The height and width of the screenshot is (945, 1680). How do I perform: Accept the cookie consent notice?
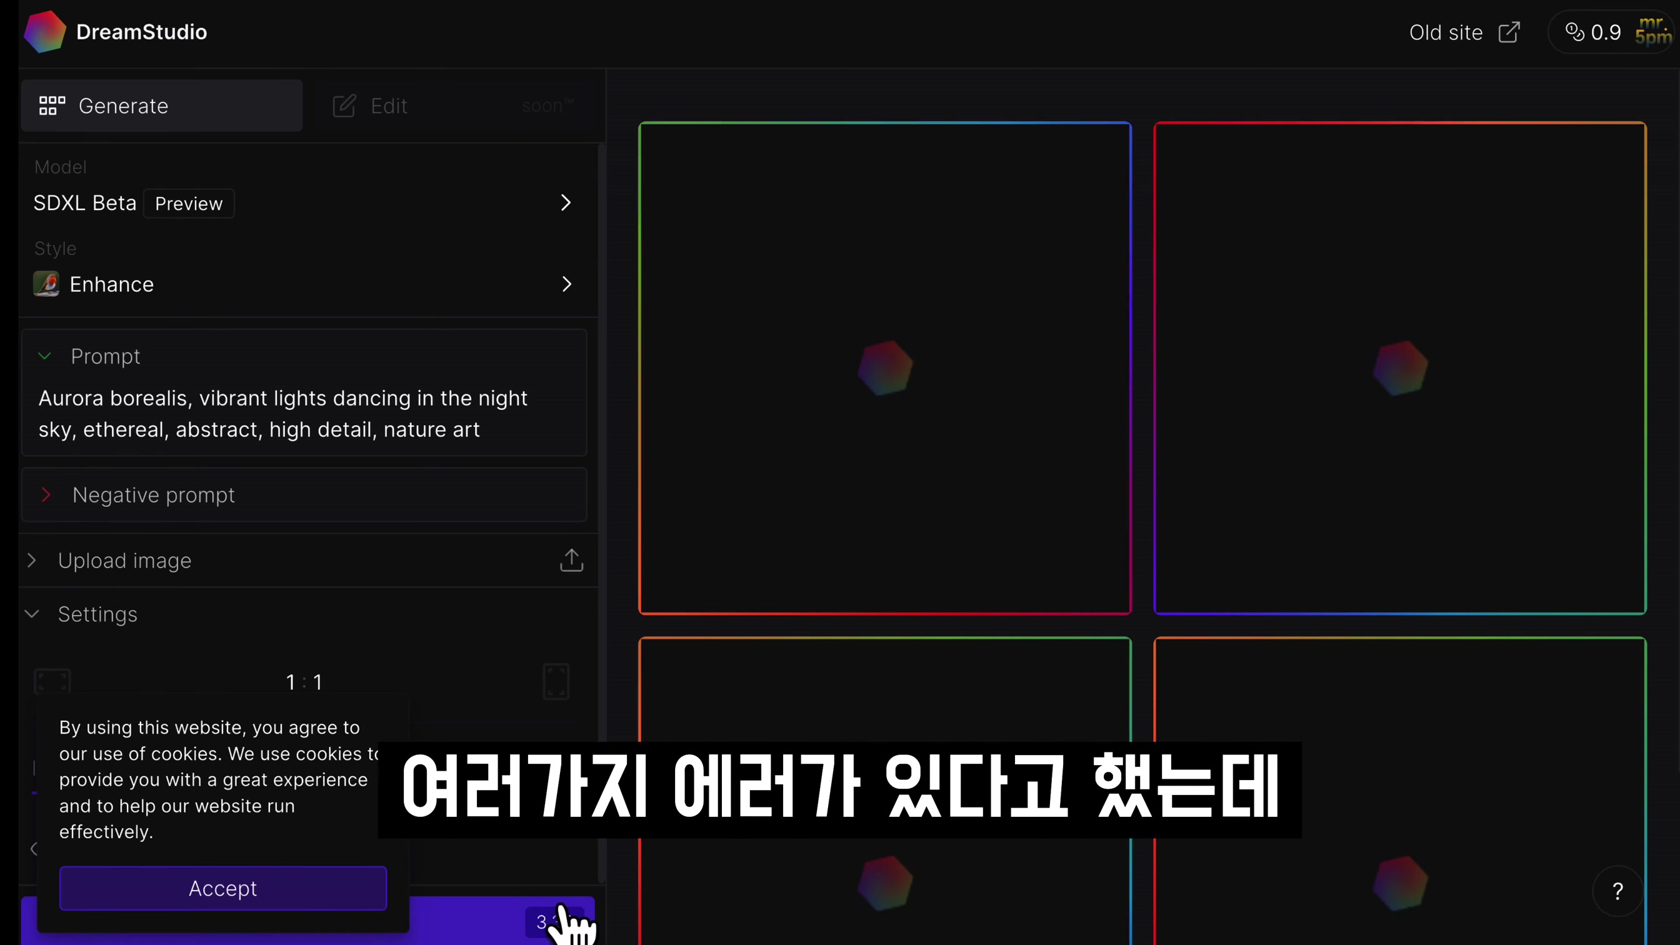[223, 888]
